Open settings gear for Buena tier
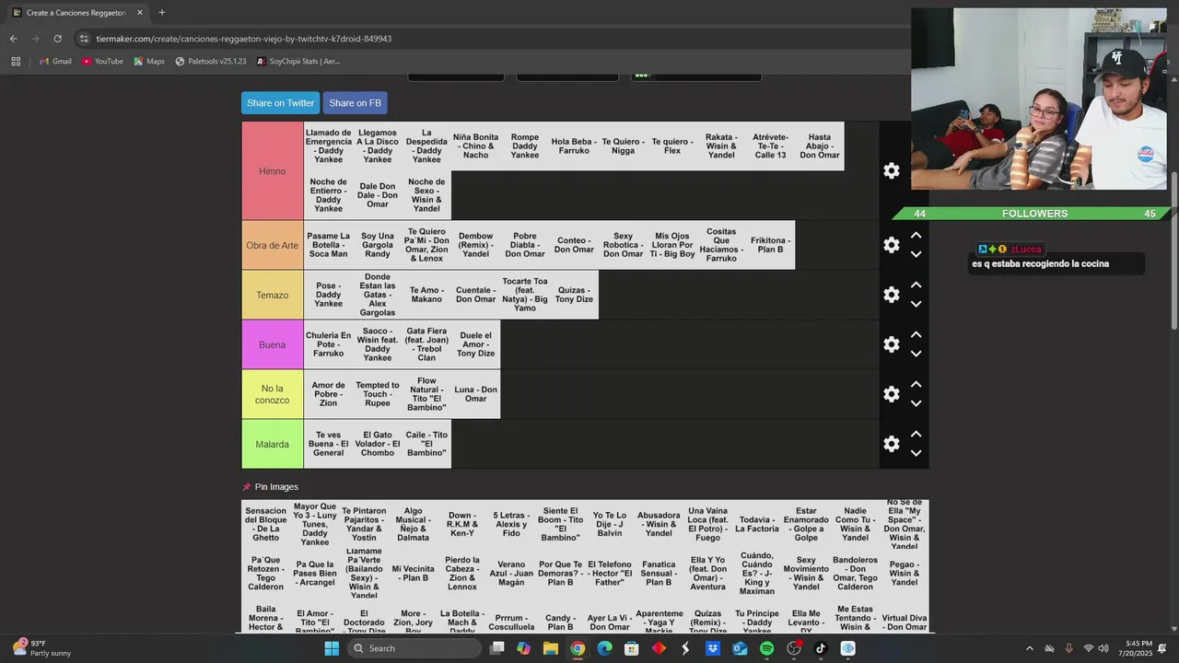 [891, 344]
